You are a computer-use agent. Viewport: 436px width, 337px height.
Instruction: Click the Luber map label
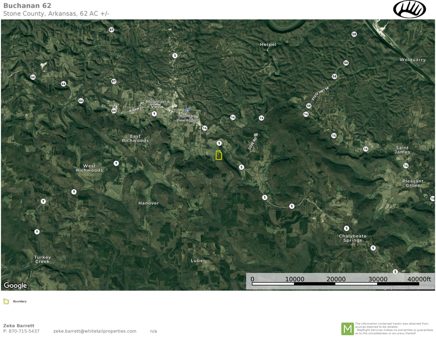click(x=198, y=260)
